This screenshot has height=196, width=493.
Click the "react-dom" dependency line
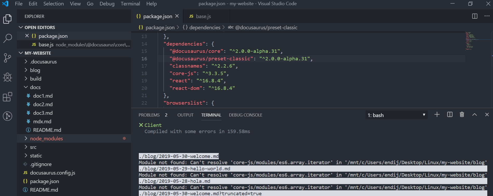coord(202,88)
